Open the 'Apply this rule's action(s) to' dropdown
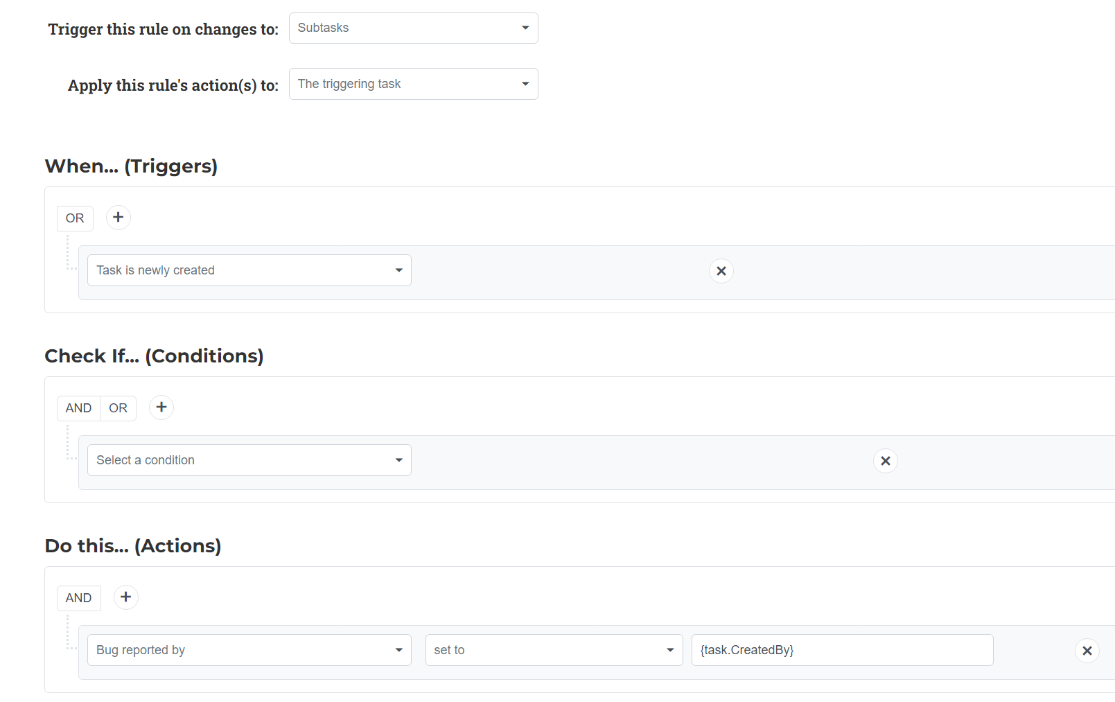Viewport: 1115px width, 702px height. pyautogui.click(x=413, y=83)
